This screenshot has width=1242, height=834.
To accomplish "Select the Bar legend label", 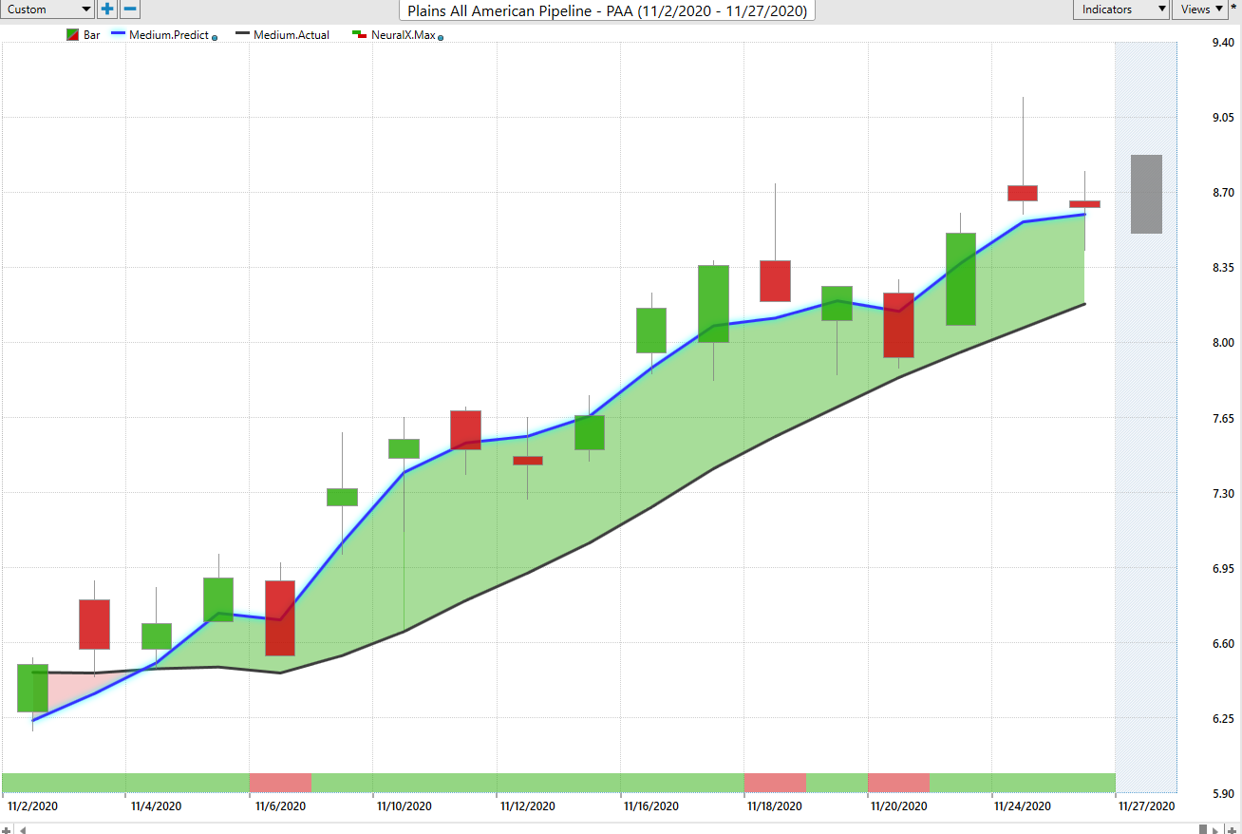I will click(92, 35).
